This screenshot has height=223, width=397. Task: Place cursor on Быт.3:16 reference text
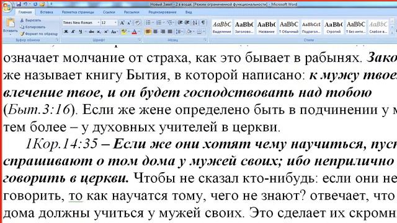pos(39,110)
